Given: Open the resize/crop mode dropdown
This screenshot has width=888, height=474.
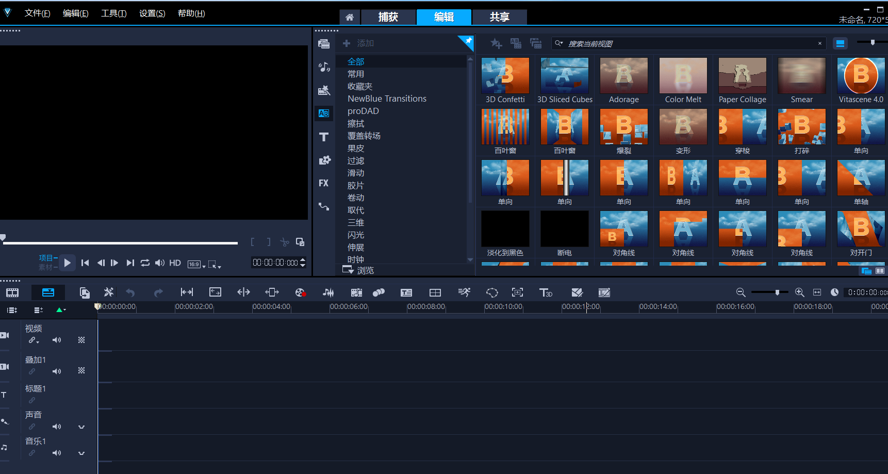Looking at the screenshot, I should coord(215,265).
